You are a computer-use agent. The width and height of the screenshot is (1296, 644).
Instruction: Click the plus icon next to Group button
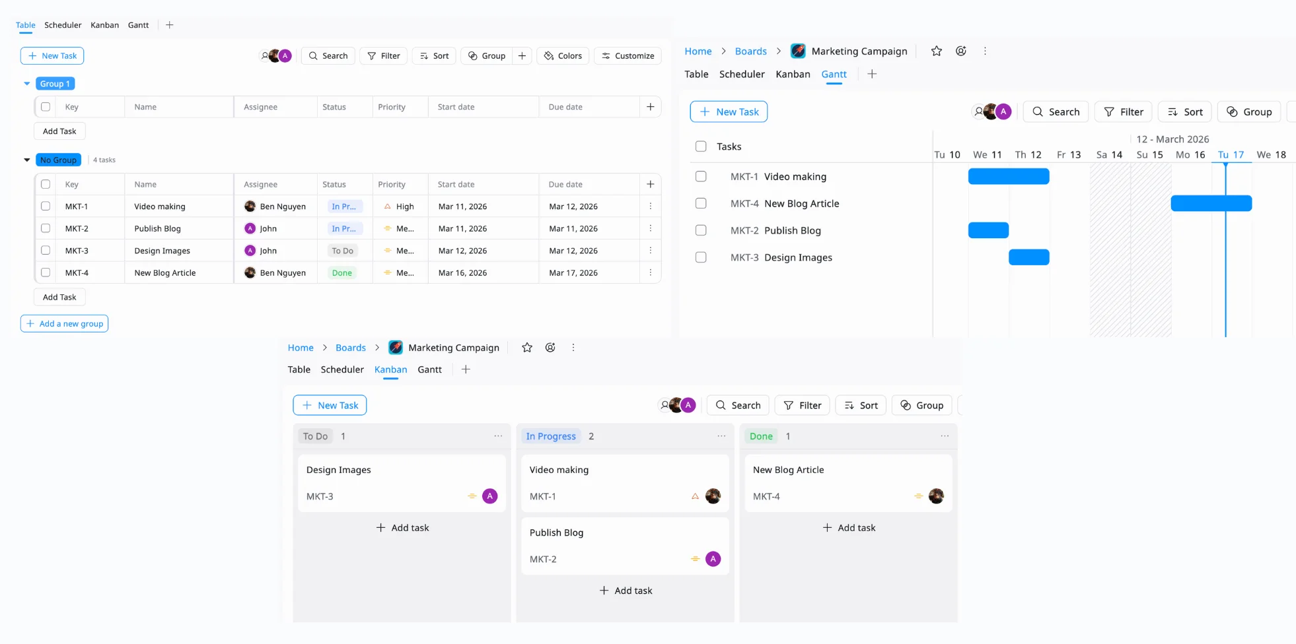(x=522, y=56)
